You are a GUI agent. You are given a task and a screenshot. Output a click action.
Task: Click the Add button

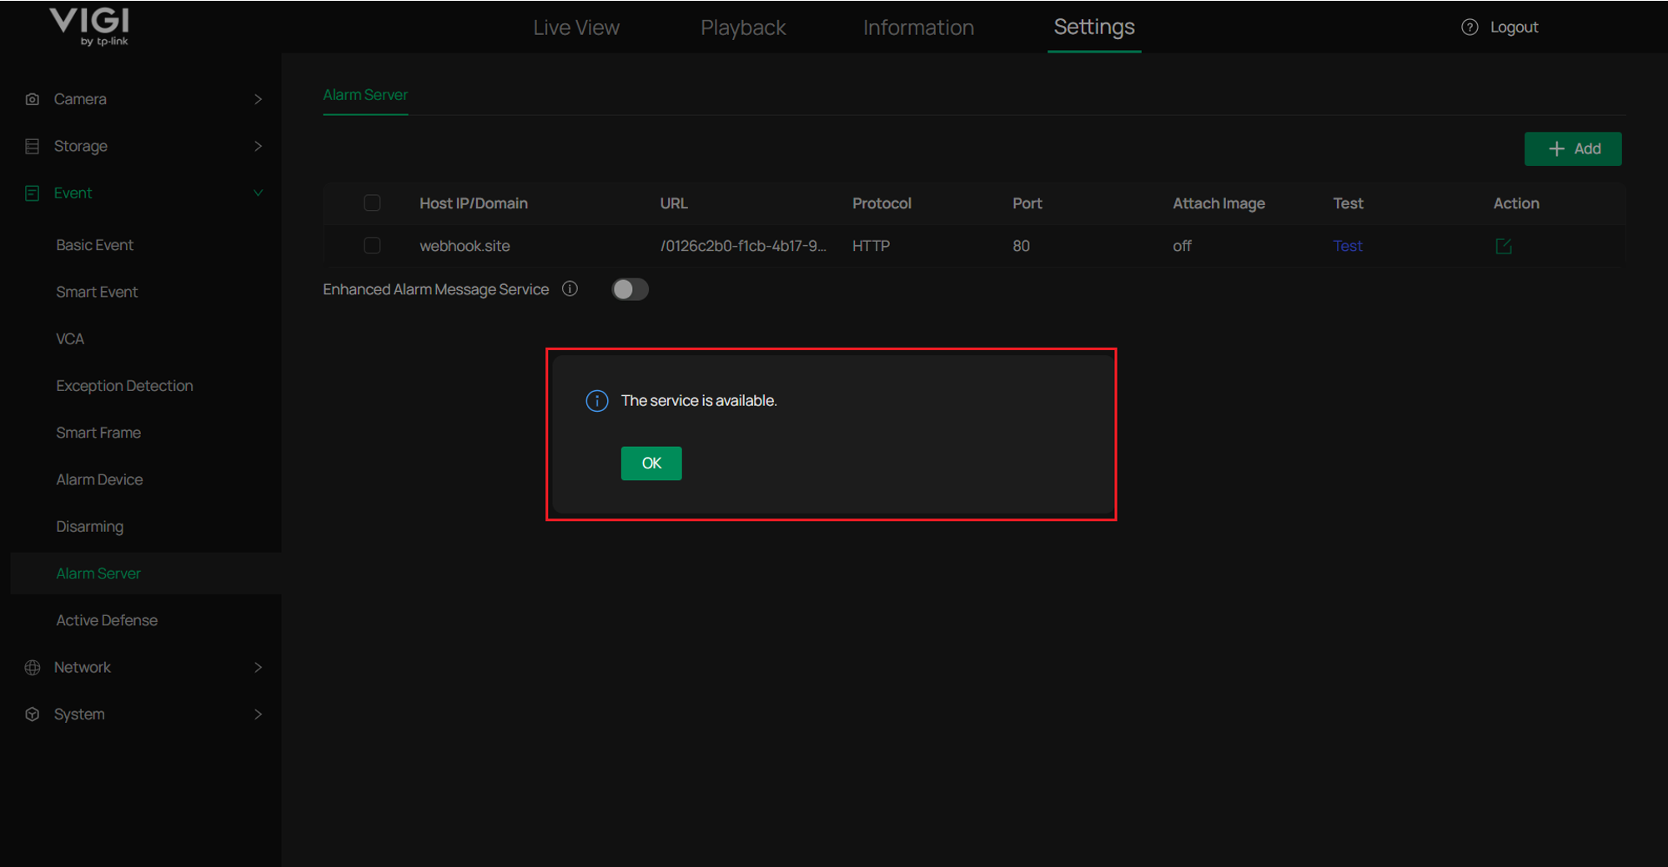1573,149
